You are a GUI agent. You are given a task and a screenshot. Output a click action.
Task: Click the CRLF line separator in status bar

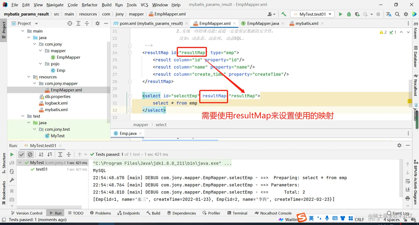[359, 220]
